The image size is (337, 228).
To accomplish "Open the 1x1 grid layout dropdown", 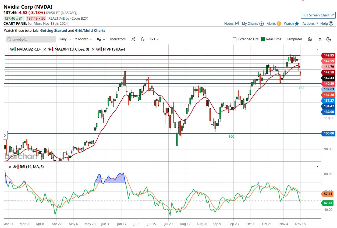I will tap(154, 39).
